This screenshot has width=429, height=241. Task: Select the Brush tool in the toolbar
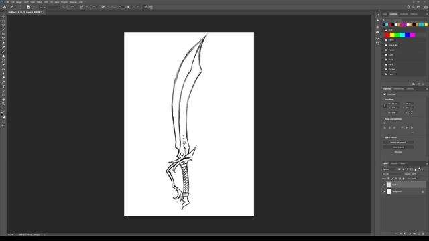tap(3, 52)
